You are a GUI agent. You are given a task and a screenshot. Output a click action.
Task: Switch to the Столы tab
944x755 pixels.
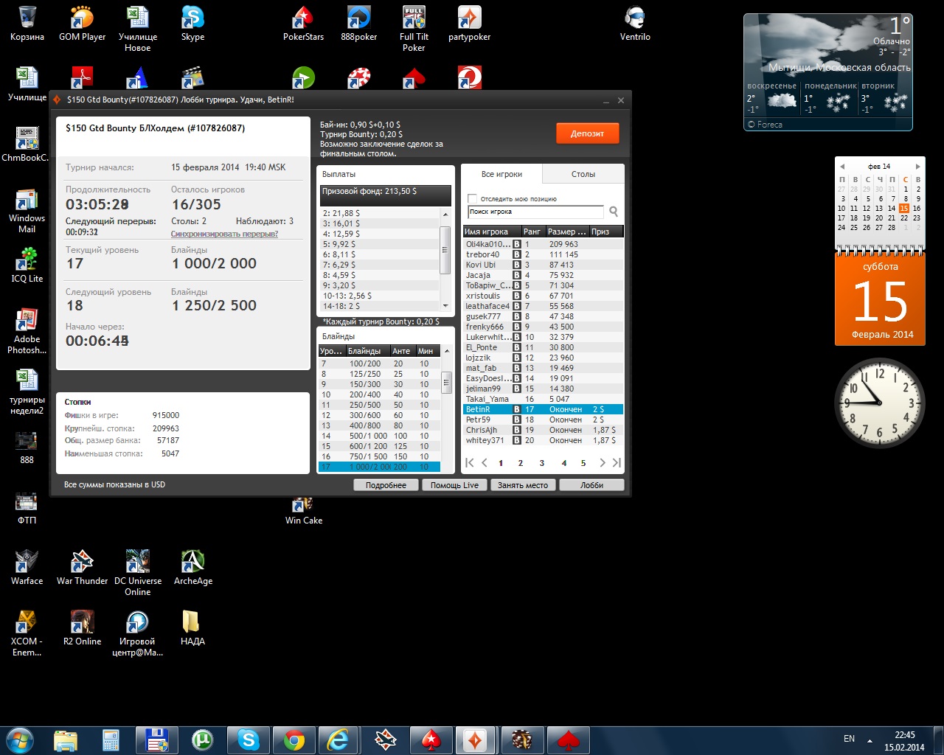(583, 174)
